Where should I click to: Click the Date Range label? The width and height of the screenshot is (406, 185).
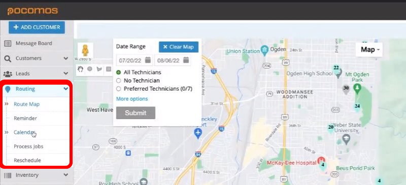(131, 47)
